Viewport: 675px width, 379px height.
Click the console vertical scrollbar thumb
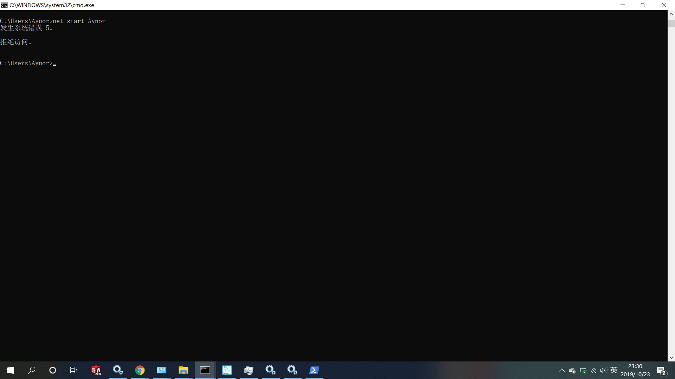tap(671, 24)
